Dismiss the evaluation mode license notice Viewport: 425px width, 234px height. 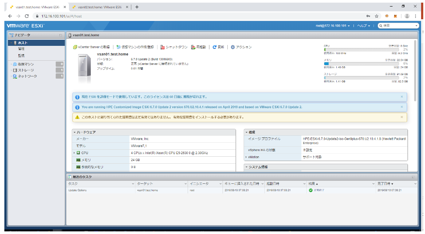402,97
